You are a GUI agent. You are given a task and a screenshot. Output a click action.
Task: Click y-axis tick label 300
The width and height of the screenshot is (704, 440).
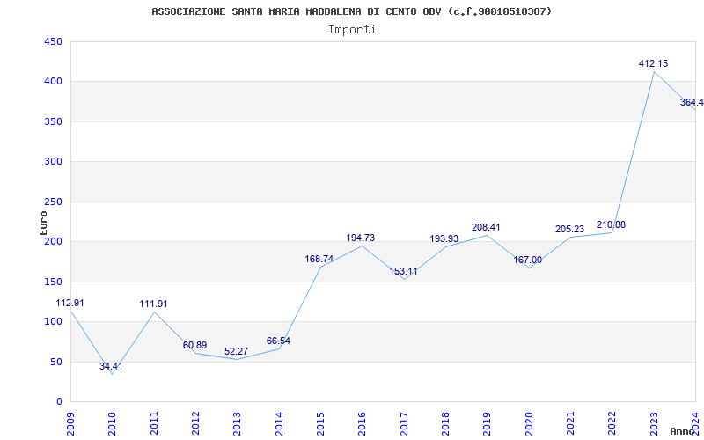click(x=53, y=162)
